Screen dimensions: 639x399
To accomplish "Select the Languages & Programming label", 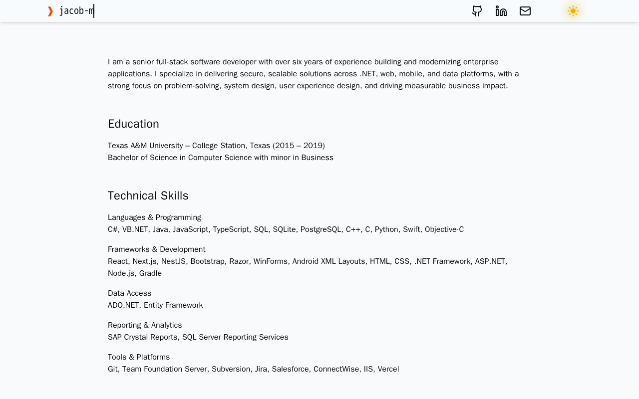I will pos(155,217).
